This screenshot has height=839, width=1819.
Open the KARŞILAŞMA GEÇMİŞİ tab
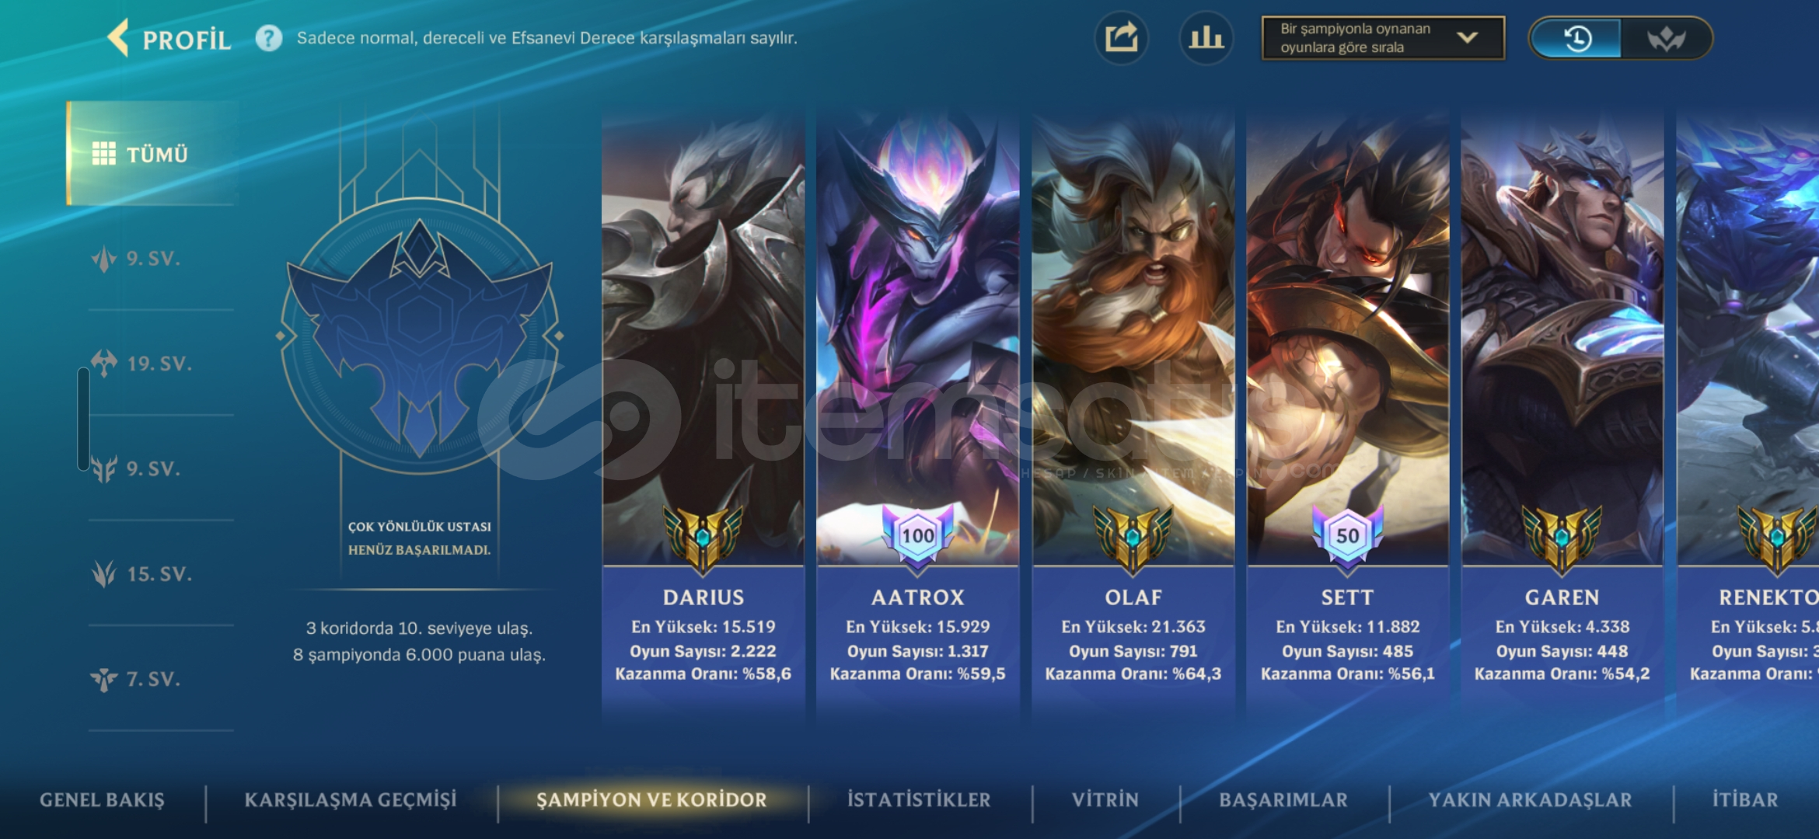coord(351,799)
